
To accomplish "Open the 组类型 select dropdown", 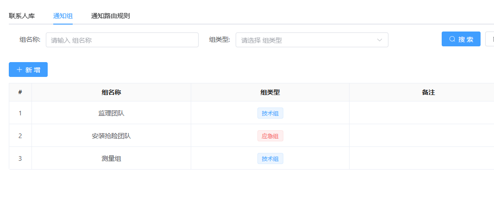I will coord(306,40).
